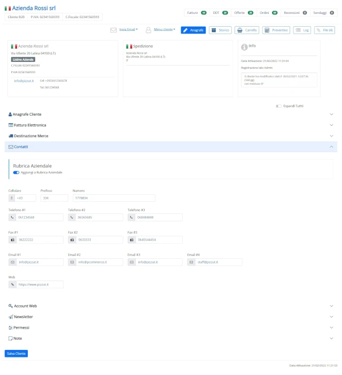
Task: Click the Salva Cliente button
Action: (16, 354)
